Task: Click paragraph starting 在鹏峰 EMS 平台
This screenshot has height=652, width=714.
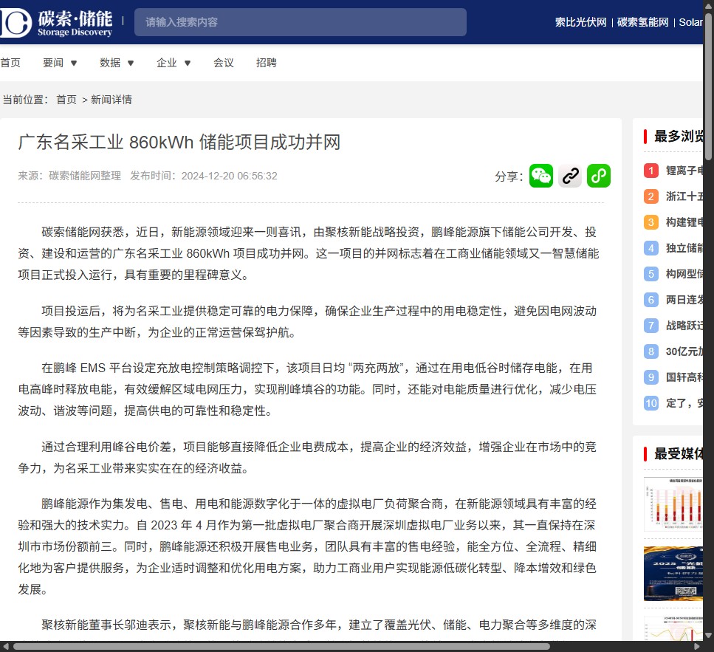Action: pyautogui.click(x=307, y=389)
